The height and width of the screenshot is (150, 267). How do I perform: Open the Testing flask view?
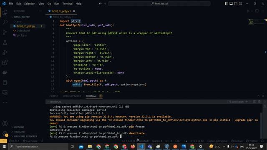5,42
